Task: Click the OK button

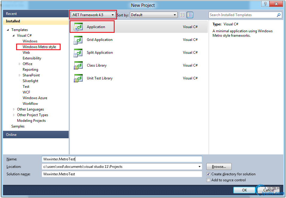Action: point(245,190)
